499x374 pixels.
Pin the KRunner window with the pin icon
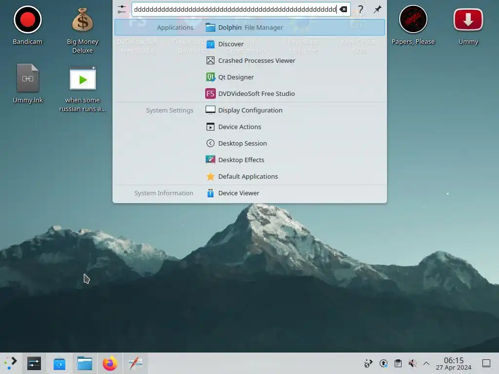coord(378,9)
